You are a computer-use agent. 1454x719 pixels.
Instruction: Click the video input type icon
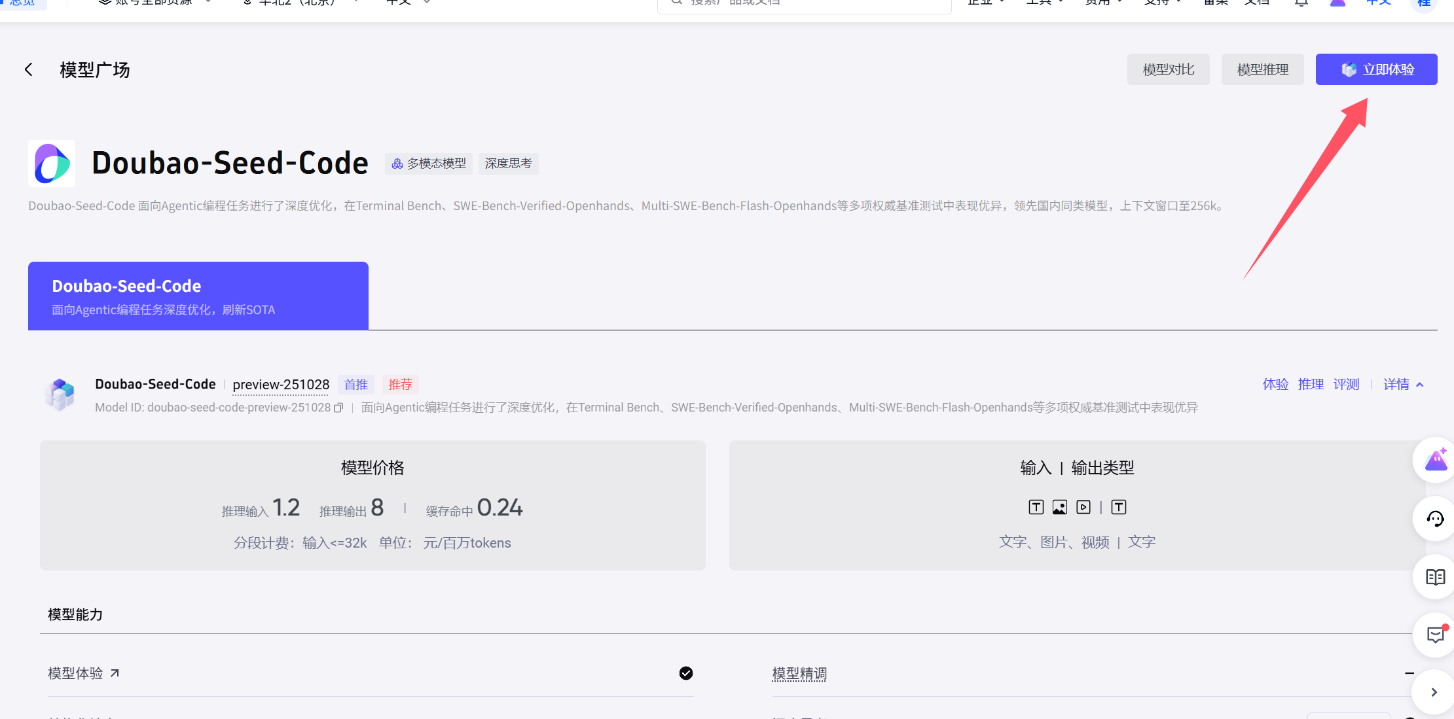[1084, 506]
